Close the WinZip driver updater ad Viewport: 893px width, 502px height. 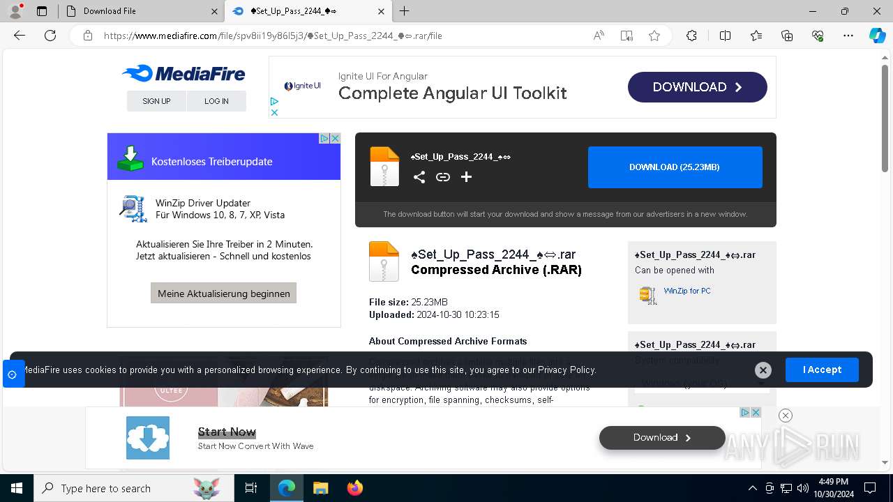pos(335,138)
